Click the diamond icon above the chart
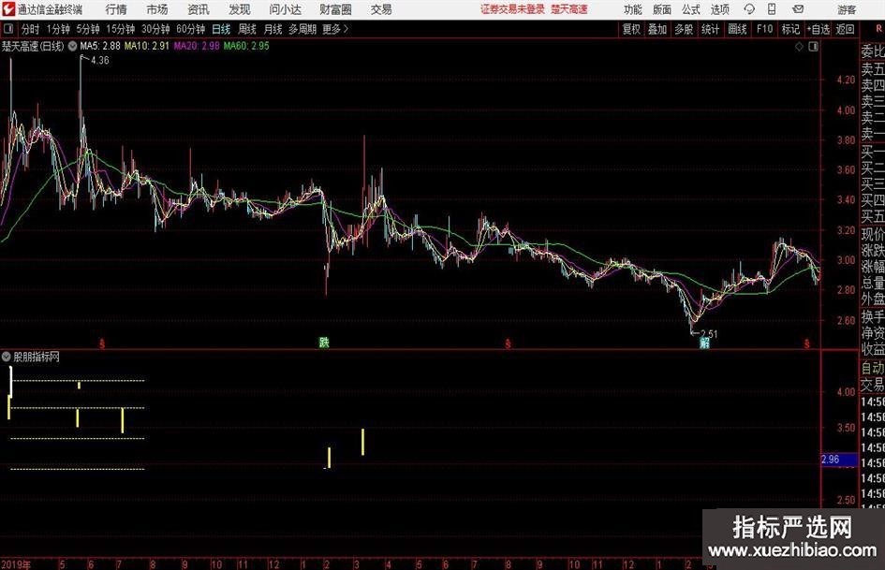Image resolution: width=885 pixels, height=570 pixels. coord(799,47)
